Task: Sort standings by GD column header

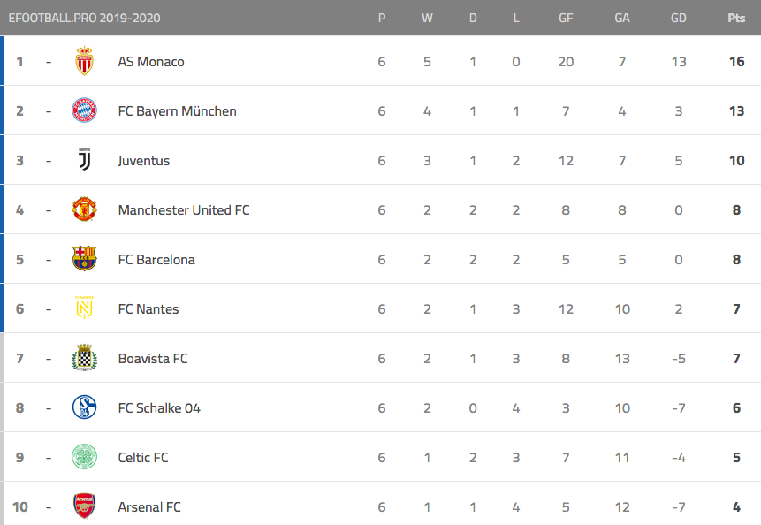Action: (679, 18)
